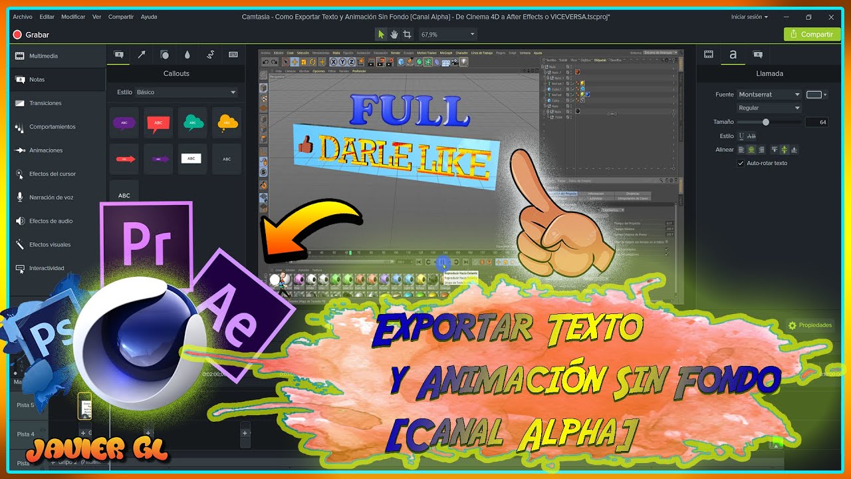The height and width of the screenshot is (479, 851).
Task: Expand text color dropdown arrow
Action: 825,94
